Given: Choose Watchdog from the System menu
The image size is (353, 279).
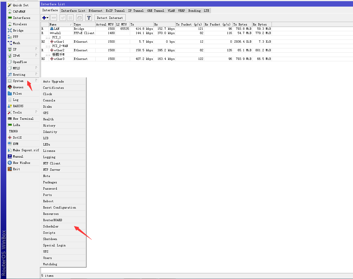Looking at the screenshot, I should [63, 264].
